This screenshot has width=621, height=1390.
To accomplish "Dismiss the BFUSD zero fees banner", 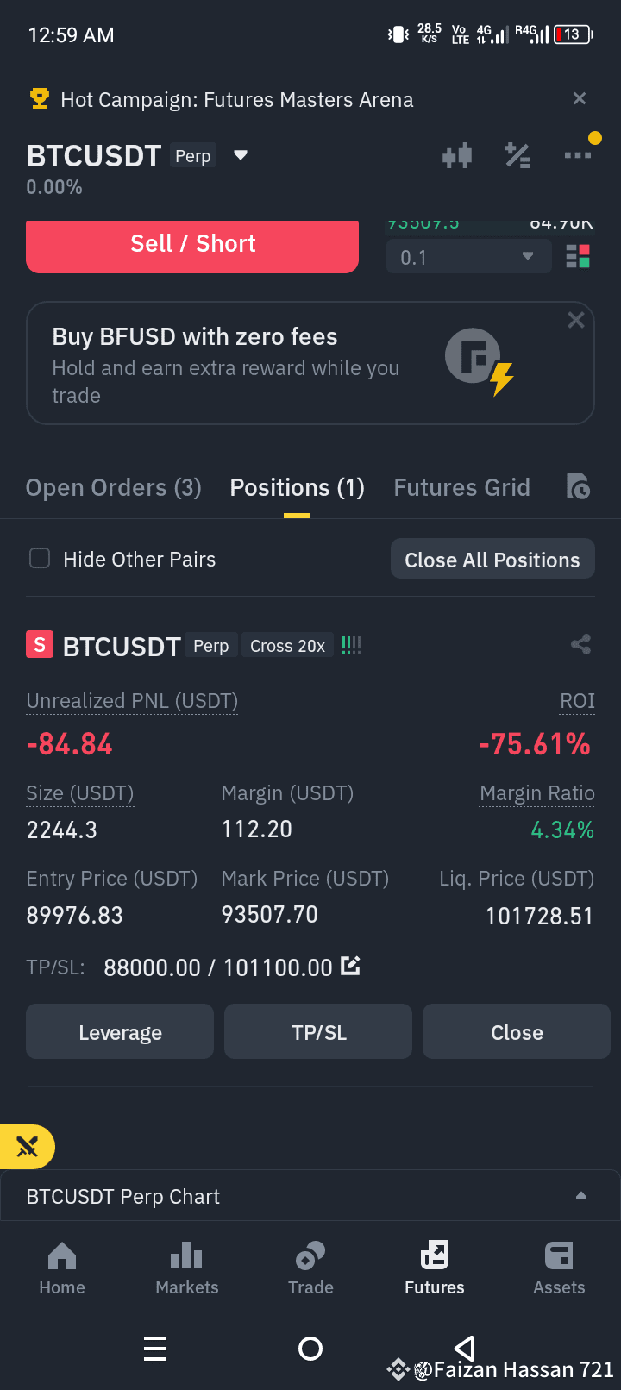I will click(576, 321).
